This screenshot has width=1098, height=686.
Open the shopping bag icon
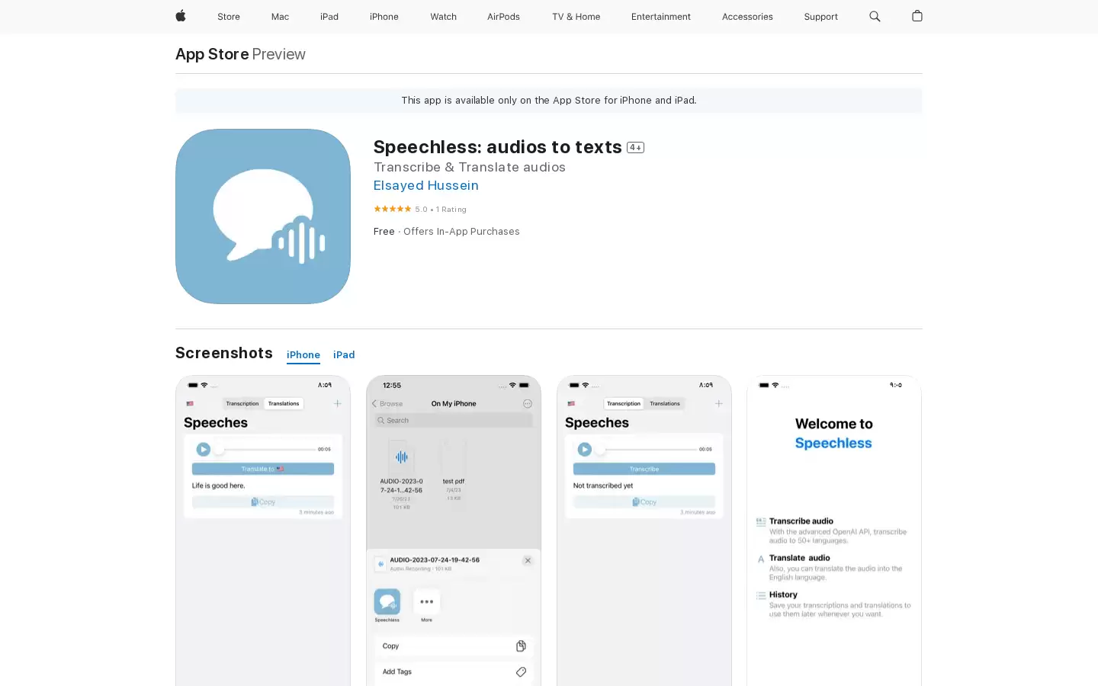tap(917, 16)
